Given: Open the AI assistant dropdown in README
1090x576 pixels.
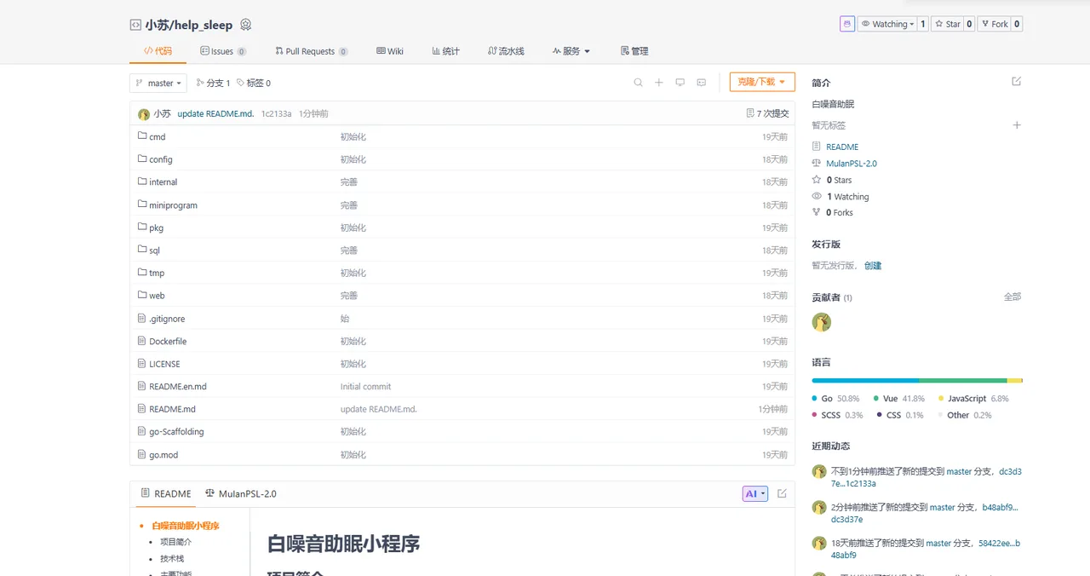Looking at the screenshot, I should coord(755,493).
